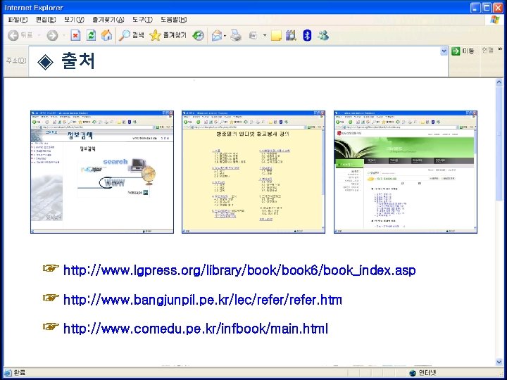Click the 이동 (Go) button
This screenshot has width=507, height=380.
click(x=463, y=51)
